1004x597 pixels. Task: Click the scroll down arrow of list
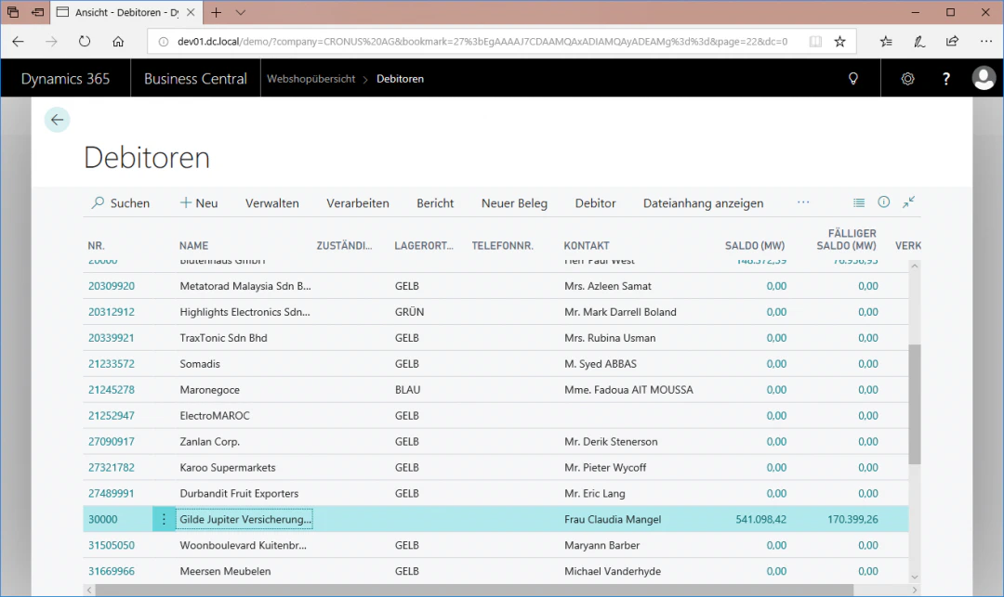(x=915, y=577)
